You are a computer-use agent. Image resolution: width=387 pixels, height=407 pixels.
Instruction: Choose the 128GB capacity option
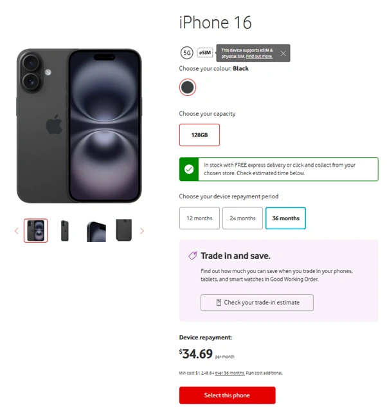click(x=199, y=135)
